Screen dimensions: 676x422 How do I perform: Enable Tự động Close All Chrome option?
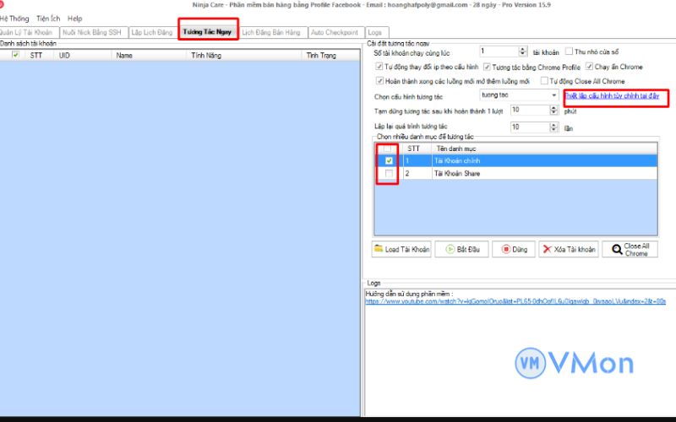pos(543,81)
